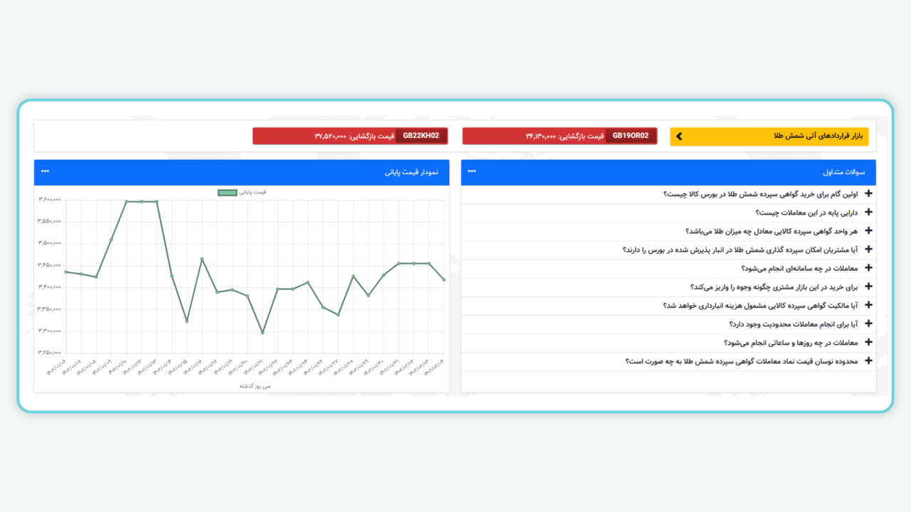Click plus icon for warehousing cost question

pos(868,305)
